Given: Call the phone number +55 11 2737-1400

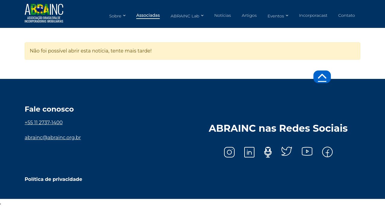Looking at the screenshot, I should [44, 123].
